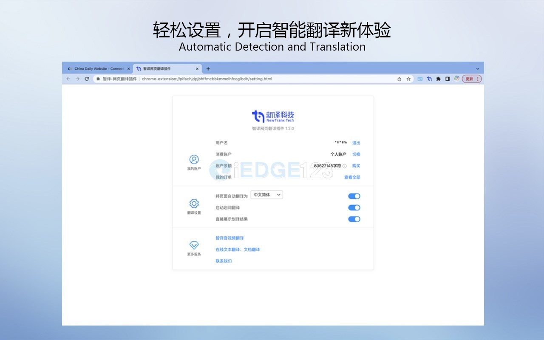Click the 新译科技 NewTranx Tech logo

(x=273, y=116)
